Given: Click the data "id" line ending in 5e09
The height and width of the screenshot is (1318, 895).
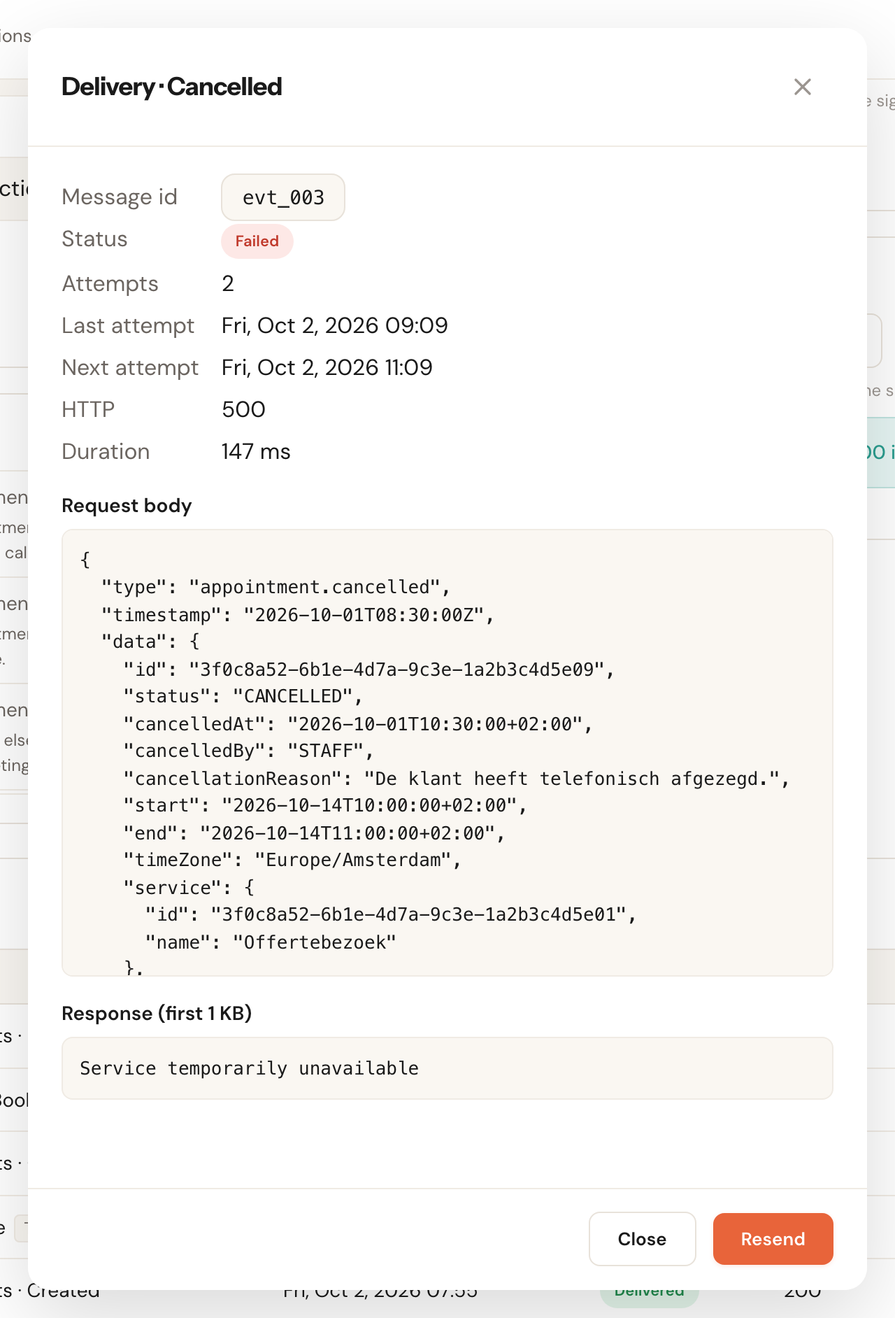Looking at the screenshot, I should click(368, 669).
